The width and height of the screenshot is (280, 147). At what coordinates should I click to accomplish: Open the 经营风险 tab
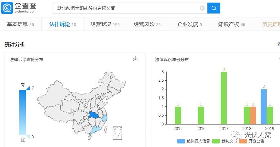[147, 24]
